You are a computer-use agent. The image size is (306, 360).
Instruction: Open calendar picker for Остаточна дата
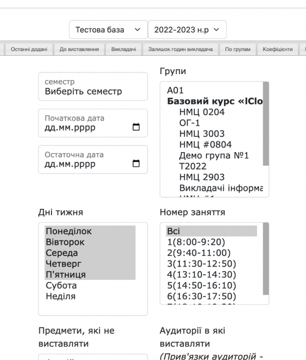[x=136, y=164]
